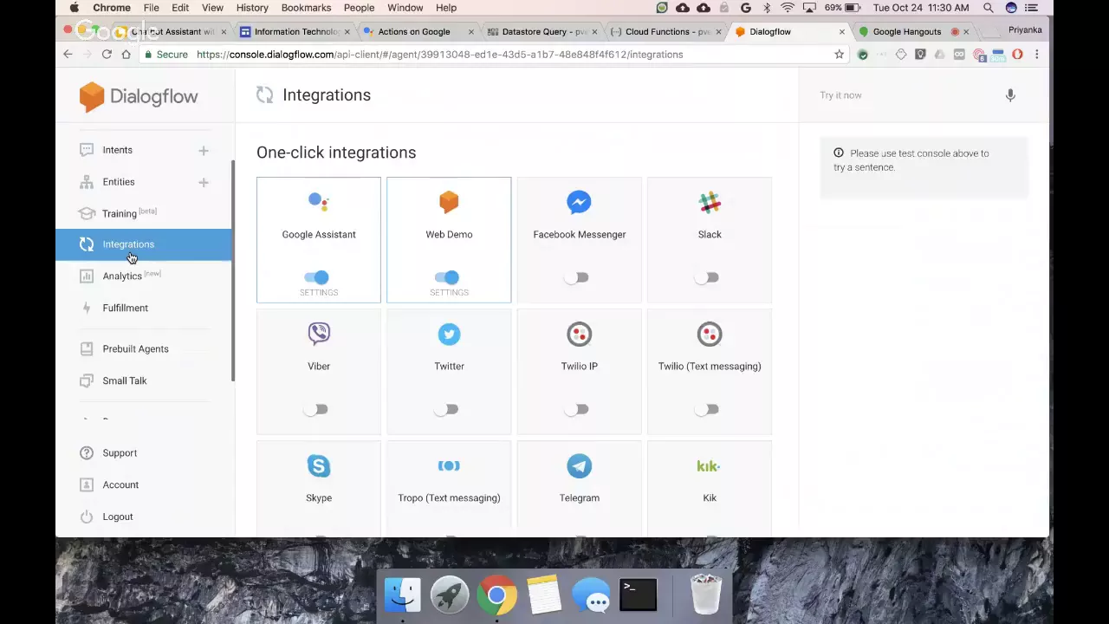Image resolution: width=1109 pixels, height=624 pixels.
Task: Click the browser reload button
Action: pyautogui.click(x=107, y=55)
